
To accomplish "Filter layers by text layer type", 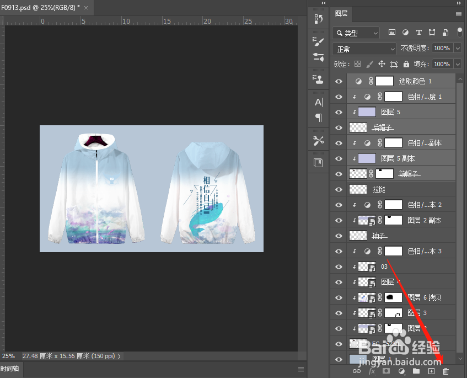I will tap(418, 32).
